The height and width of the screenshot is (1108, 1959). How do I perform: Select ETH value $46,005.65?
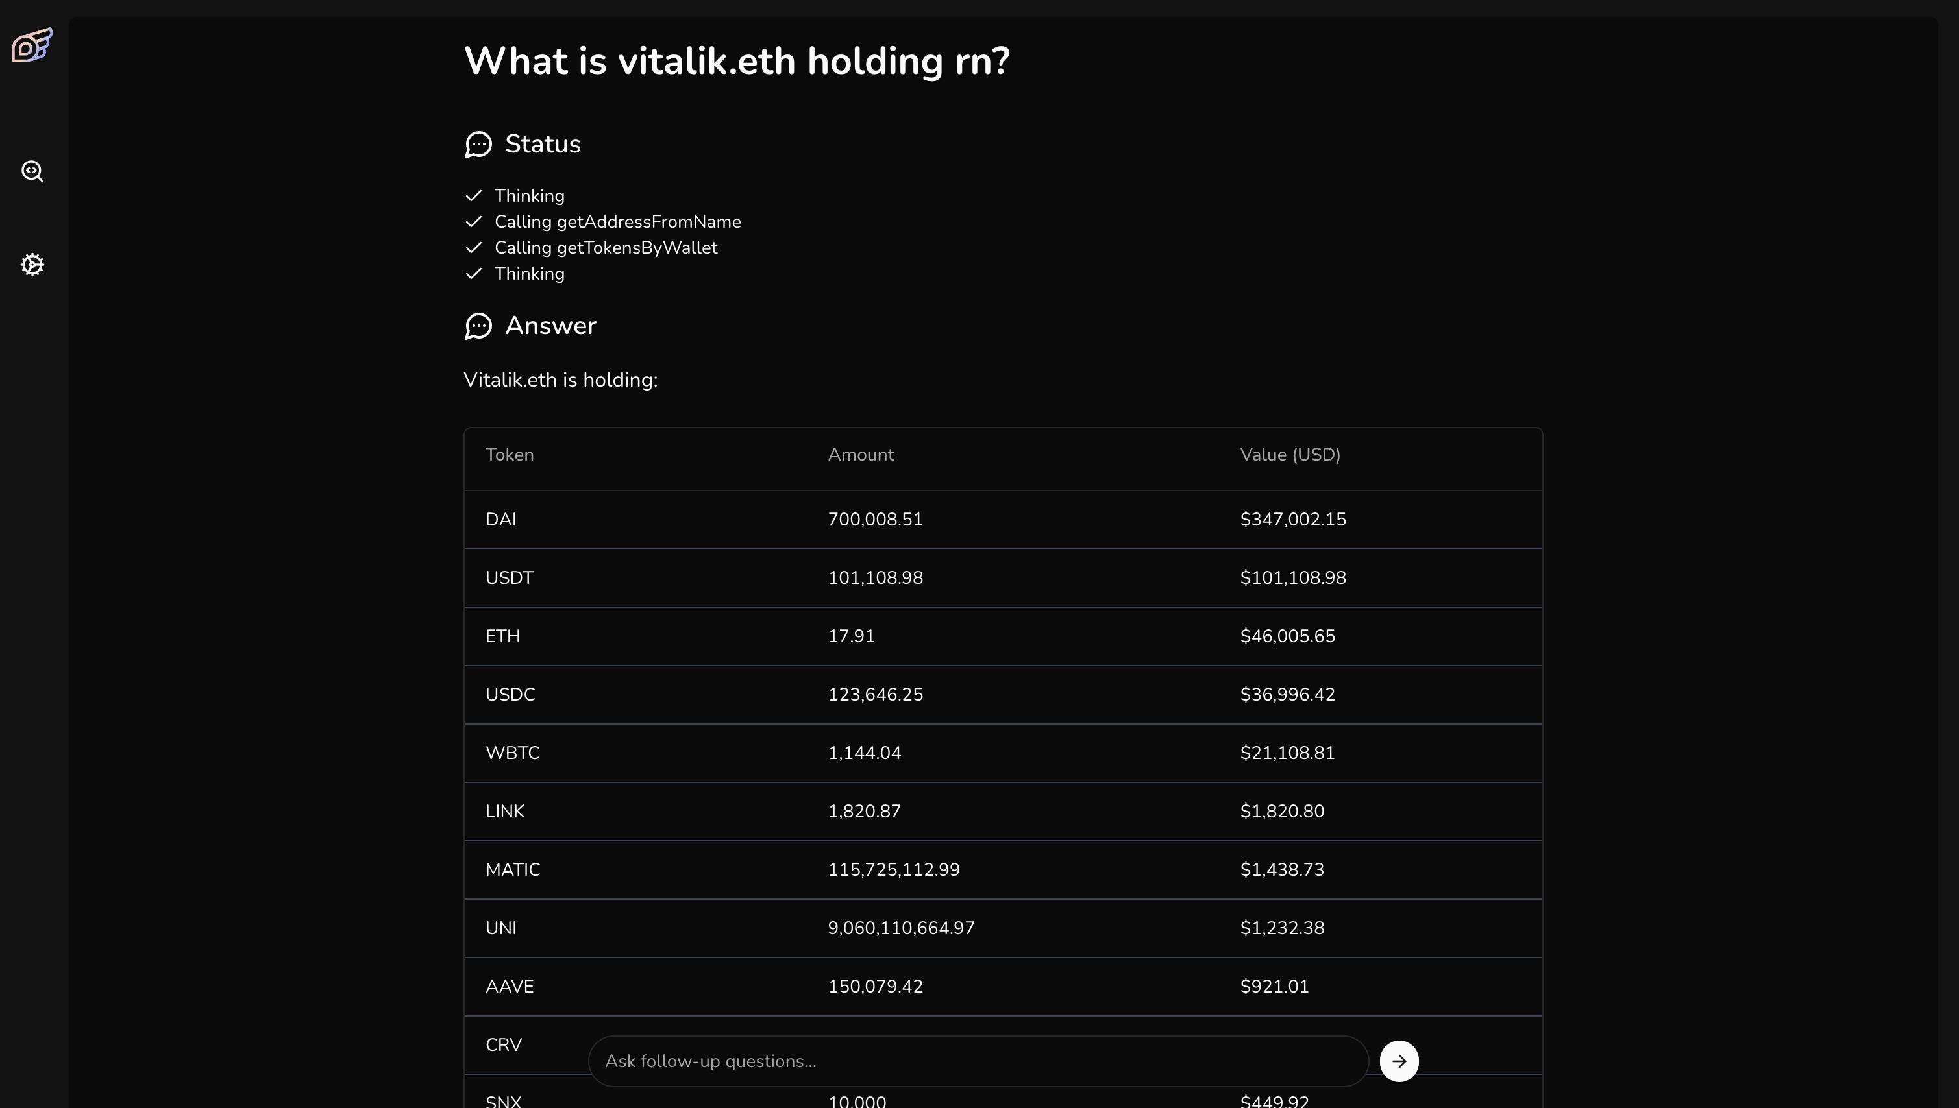pyautogui.click(x=1287, y=636)
